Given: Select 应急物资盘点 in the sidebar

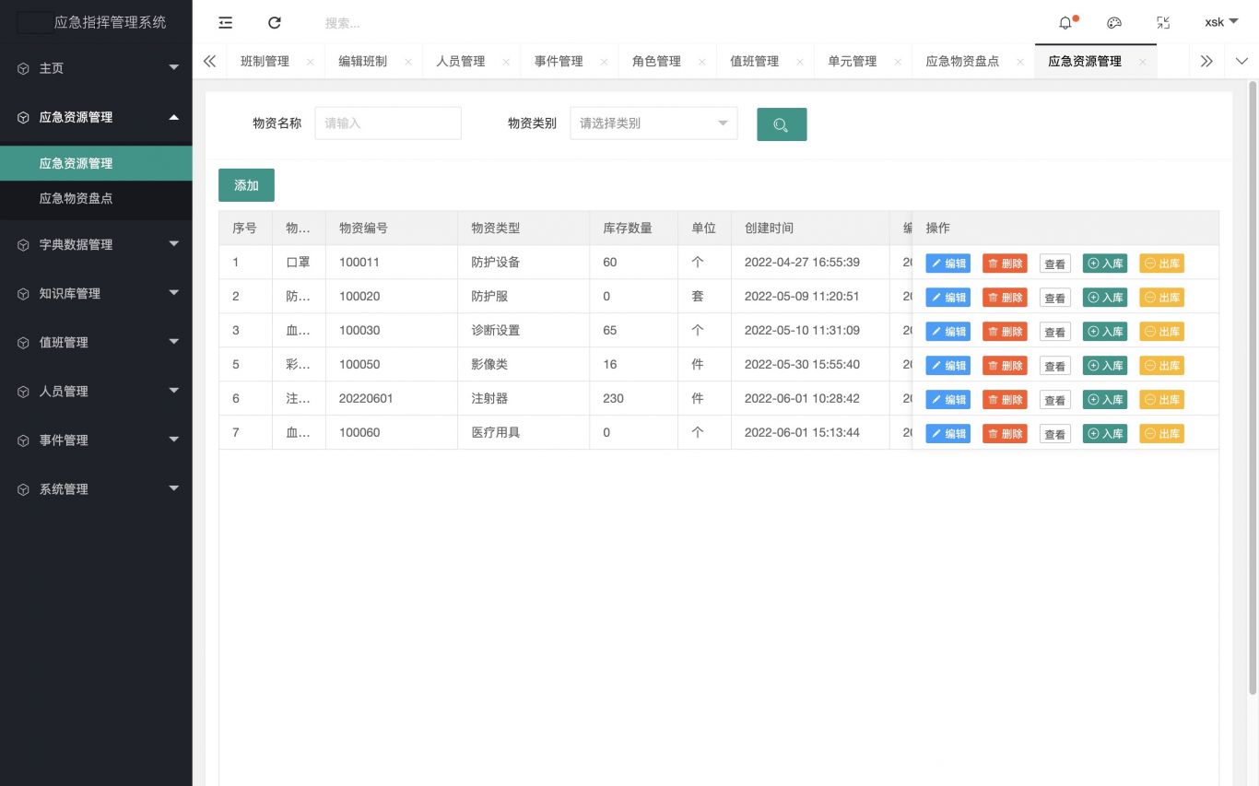Looking at the screenshot, I should [96, 198].
